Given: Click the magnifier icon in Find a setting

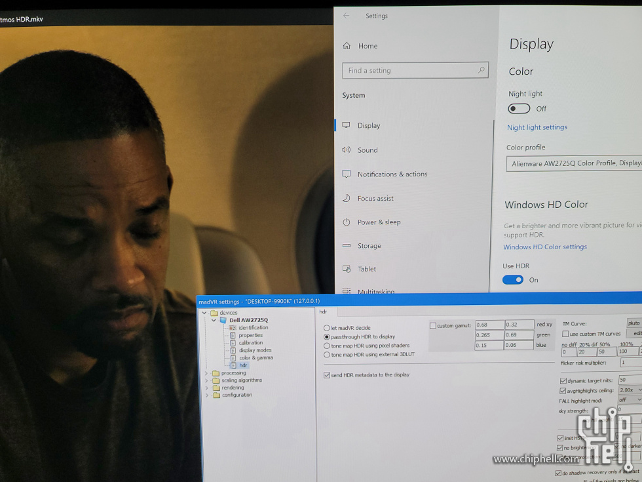Looking at the screenshot, I should 481,70.
